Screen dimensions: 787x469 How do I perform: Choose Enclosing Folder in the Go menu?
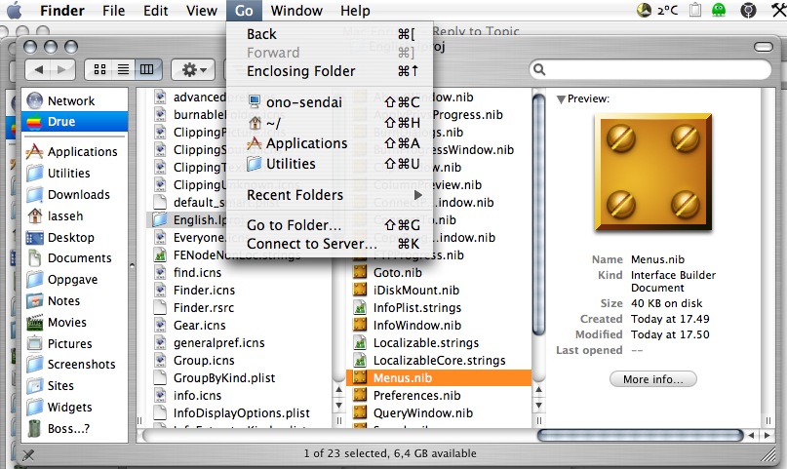[x=330, y=71]
